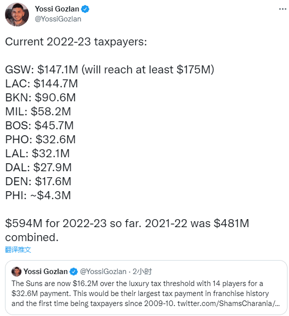Open the Yossi Gozlan display name link
This screenshot has height=316, width=289.
pyautogui.click(x=57, y=9)
